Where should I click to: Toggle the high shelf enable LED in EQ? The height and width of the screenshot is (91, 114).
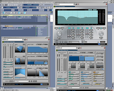click(101, 28)
